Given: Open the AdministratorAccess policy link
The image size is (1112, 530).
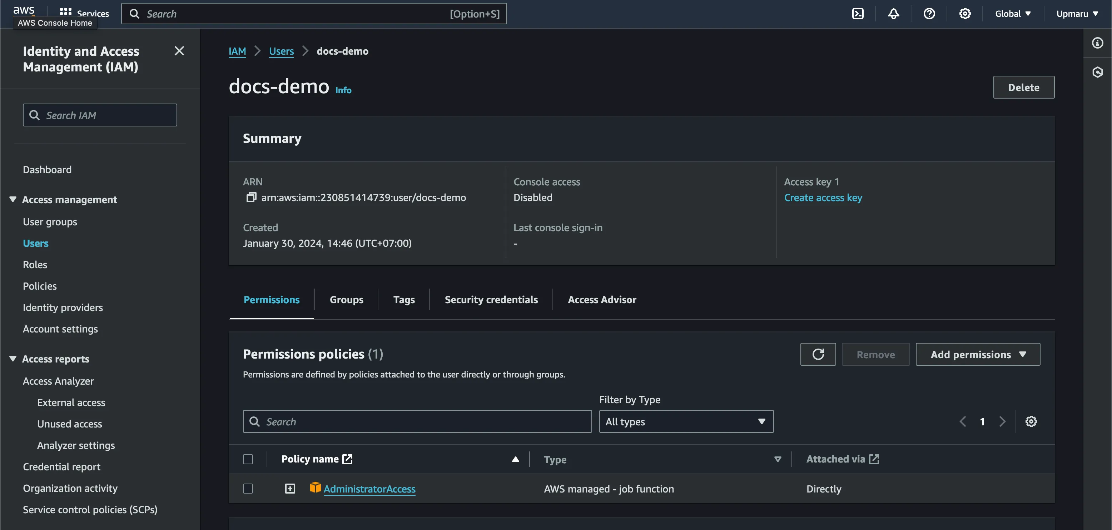Looking at the screenshot, I should [x=369, y=489].
